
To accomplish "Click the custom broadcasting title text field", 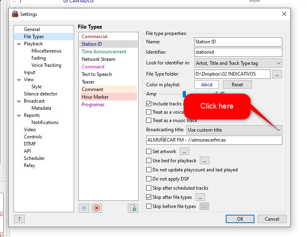I will pos(214,140).
